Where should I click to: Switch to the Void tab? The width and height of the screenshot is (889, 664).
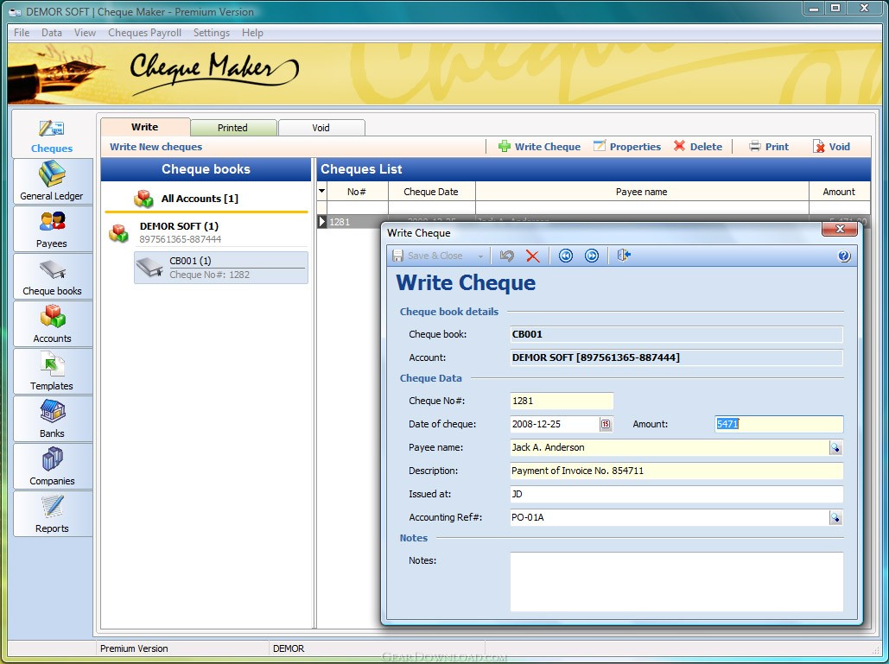click(321, 128)
